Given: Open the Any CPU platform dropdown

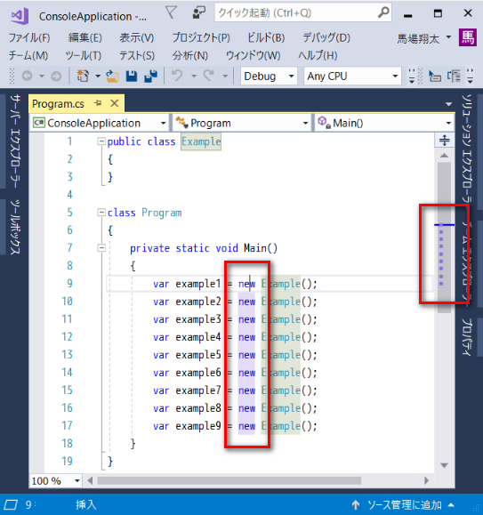Looking at the screenshot, I should pos(352,76).
